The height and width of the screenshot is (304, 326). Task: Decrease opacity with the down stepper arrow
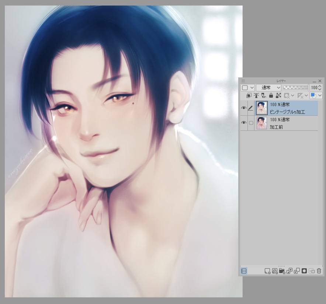pos(320,89)
